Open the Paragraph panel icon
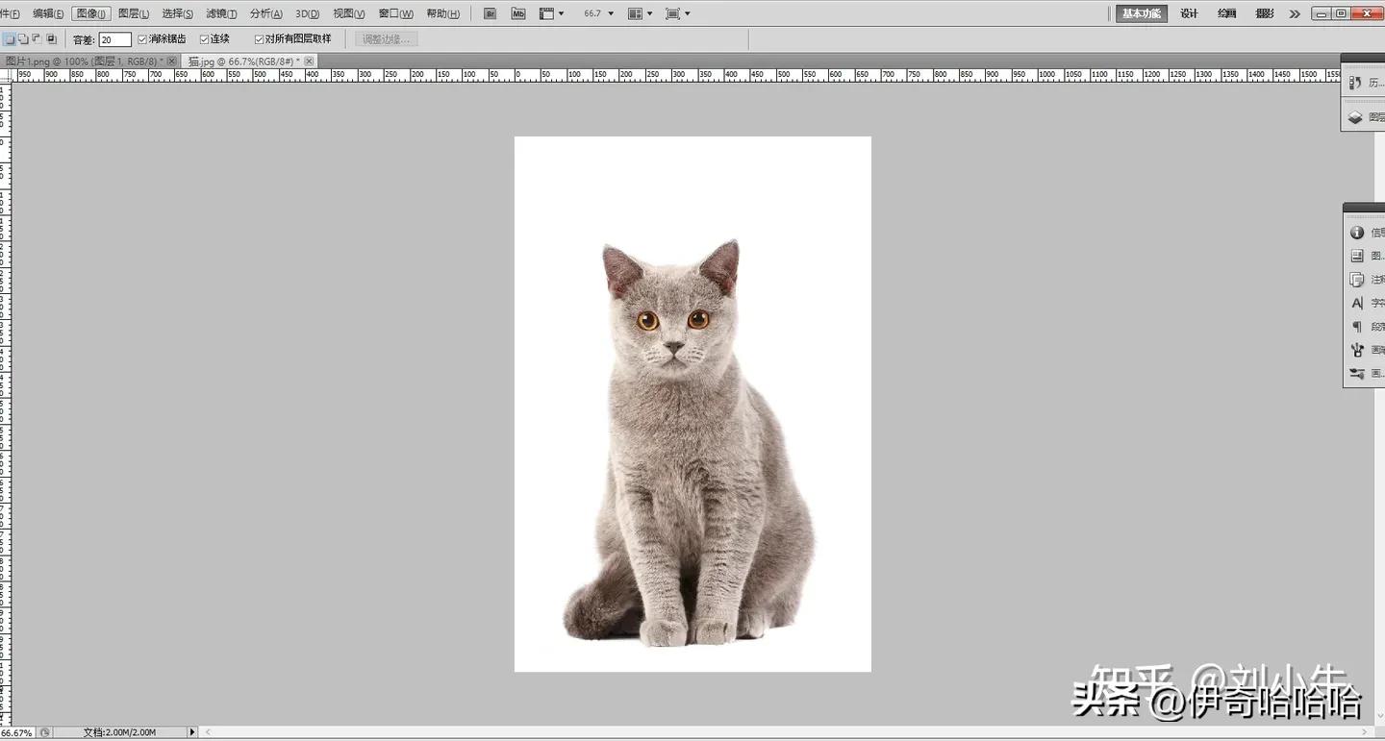The width and height of the screenshot is (1385, 741). [x=1357, y=327]
